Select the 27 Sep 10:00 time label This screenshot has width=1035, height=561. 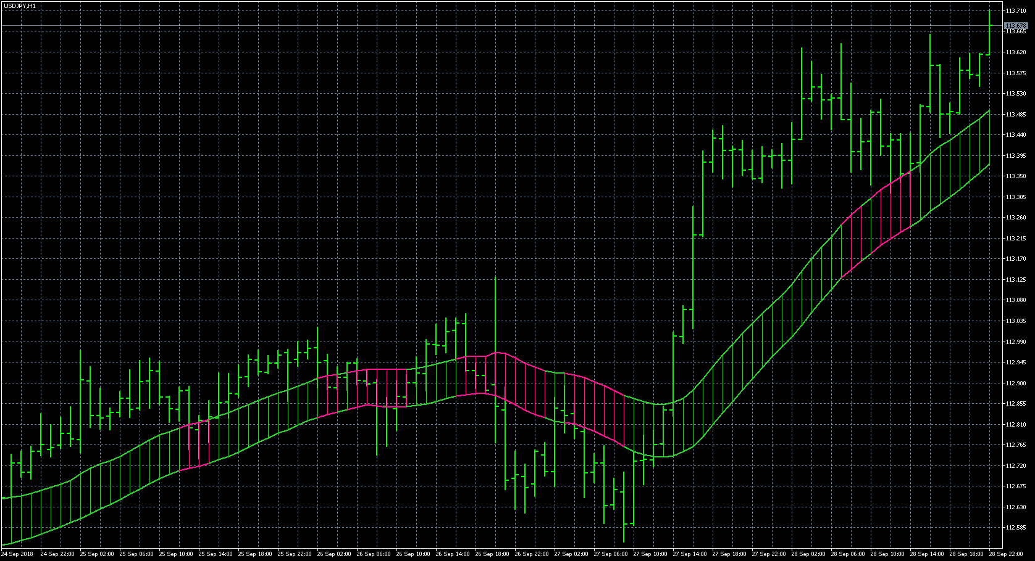pyautogui.click(x=650, y=554)
